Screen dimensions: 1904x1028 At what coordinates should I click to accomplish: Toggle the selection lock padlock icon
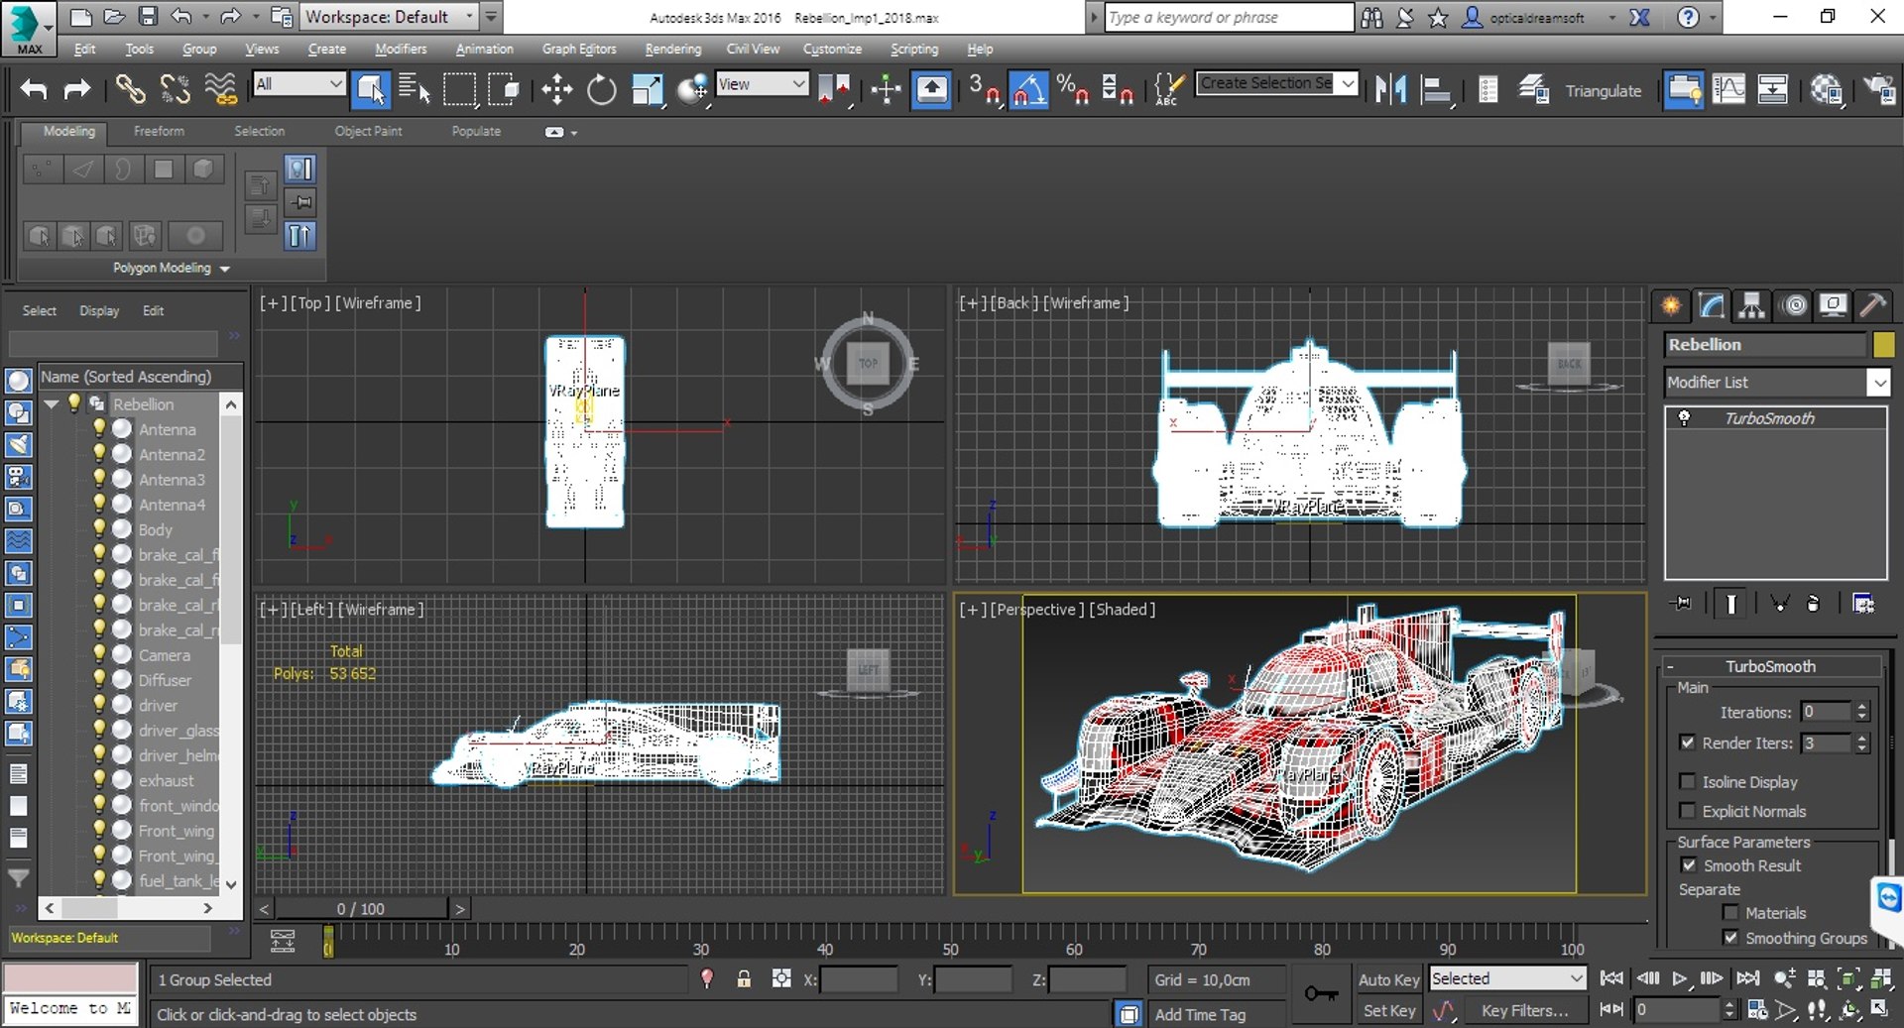[x=744, y=979]
